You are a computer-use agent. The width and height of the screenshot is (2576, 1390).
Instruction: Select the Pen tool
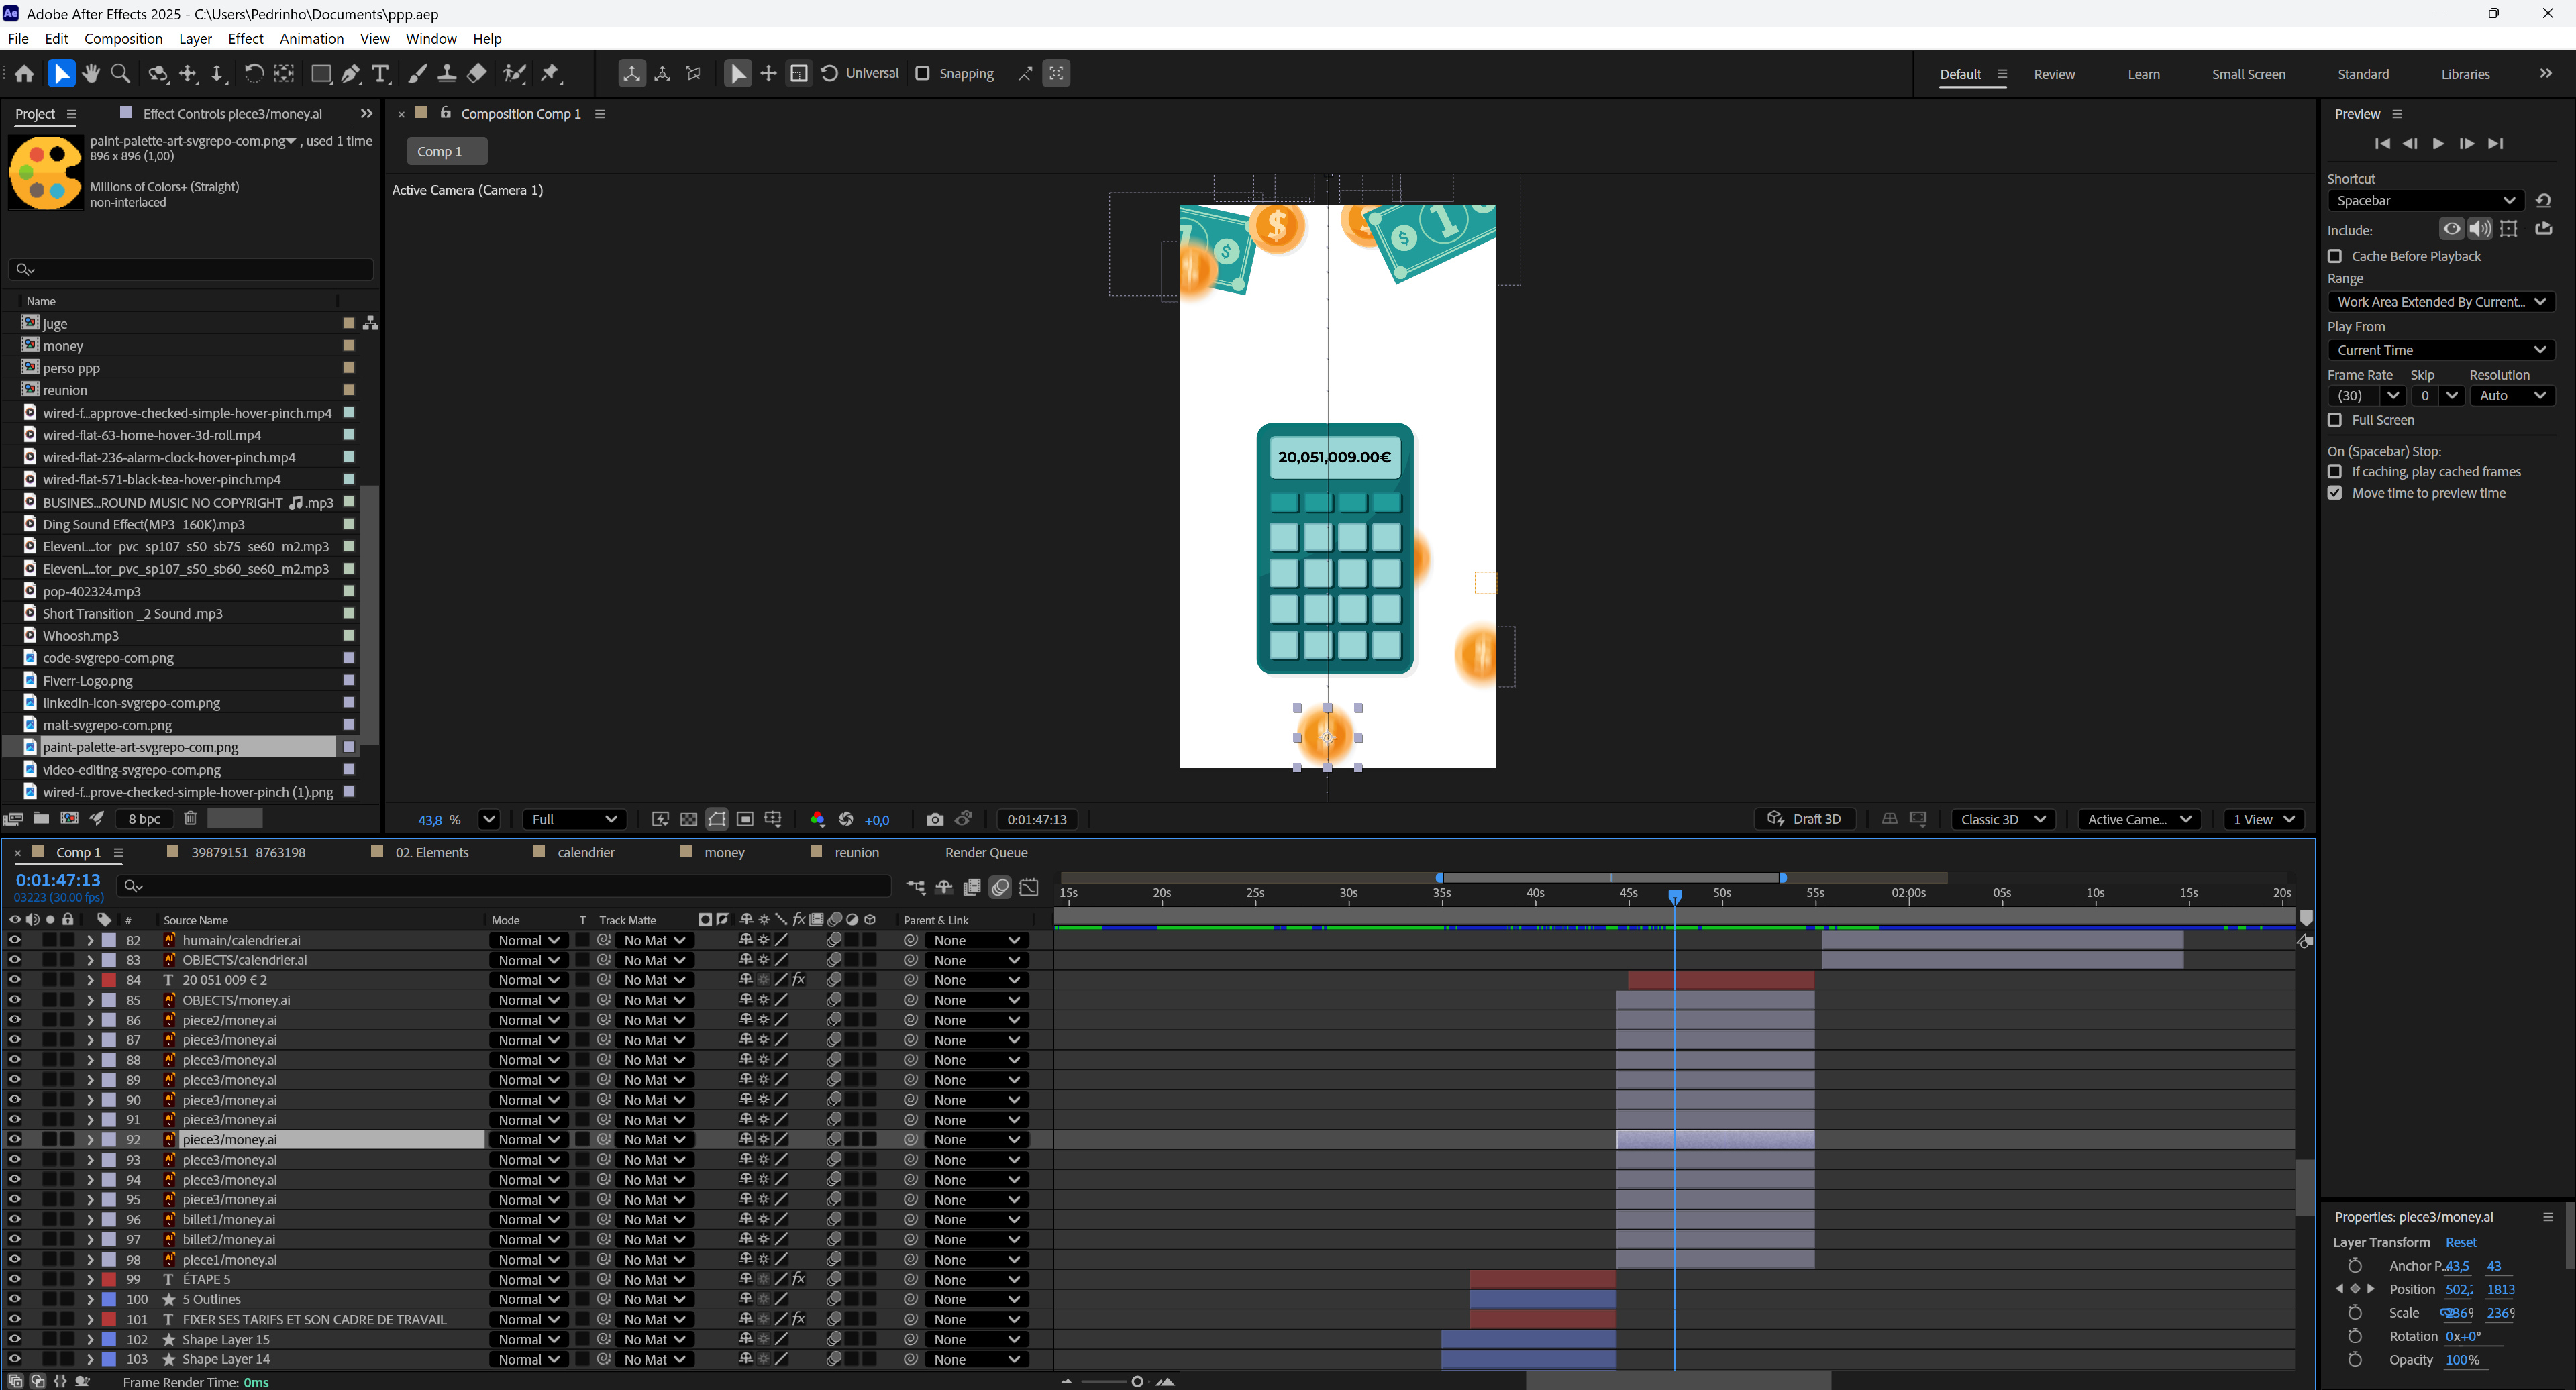(351, 73)
